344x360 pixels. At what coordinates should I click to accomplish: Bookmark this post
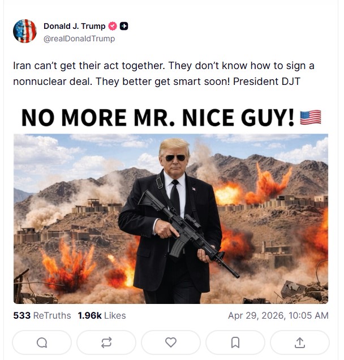tap(235, 342)
